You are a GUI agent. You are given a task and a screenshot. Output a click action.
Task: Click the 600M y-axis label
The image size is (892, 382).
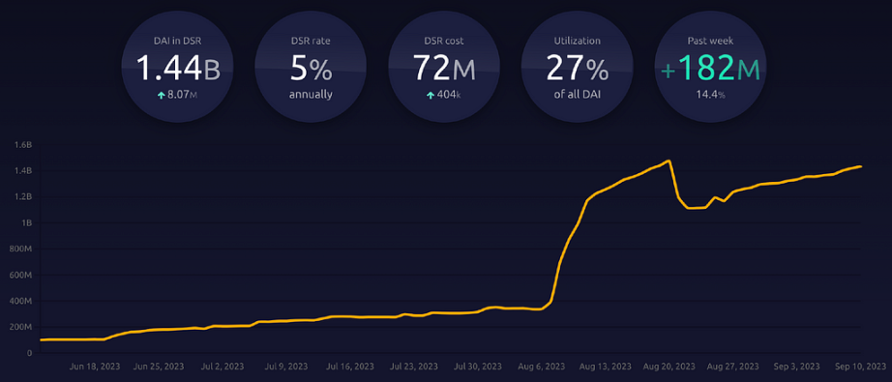(x=21, y=275)
